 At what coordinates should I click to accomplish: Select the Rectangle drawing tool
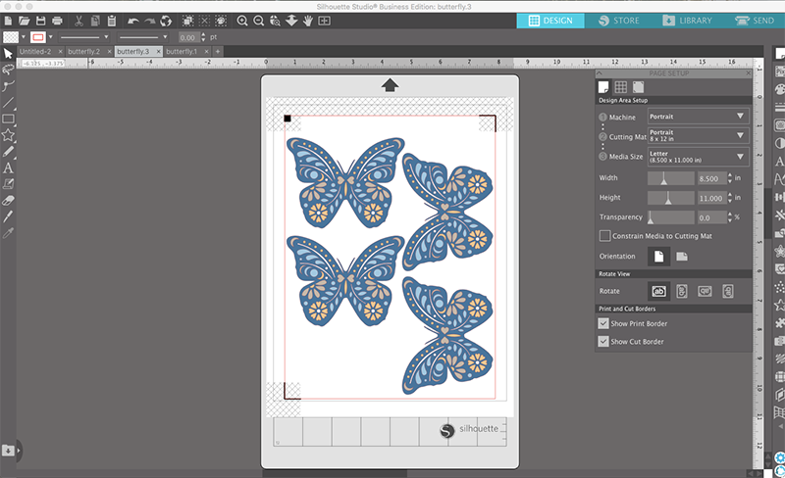point(8,119)
